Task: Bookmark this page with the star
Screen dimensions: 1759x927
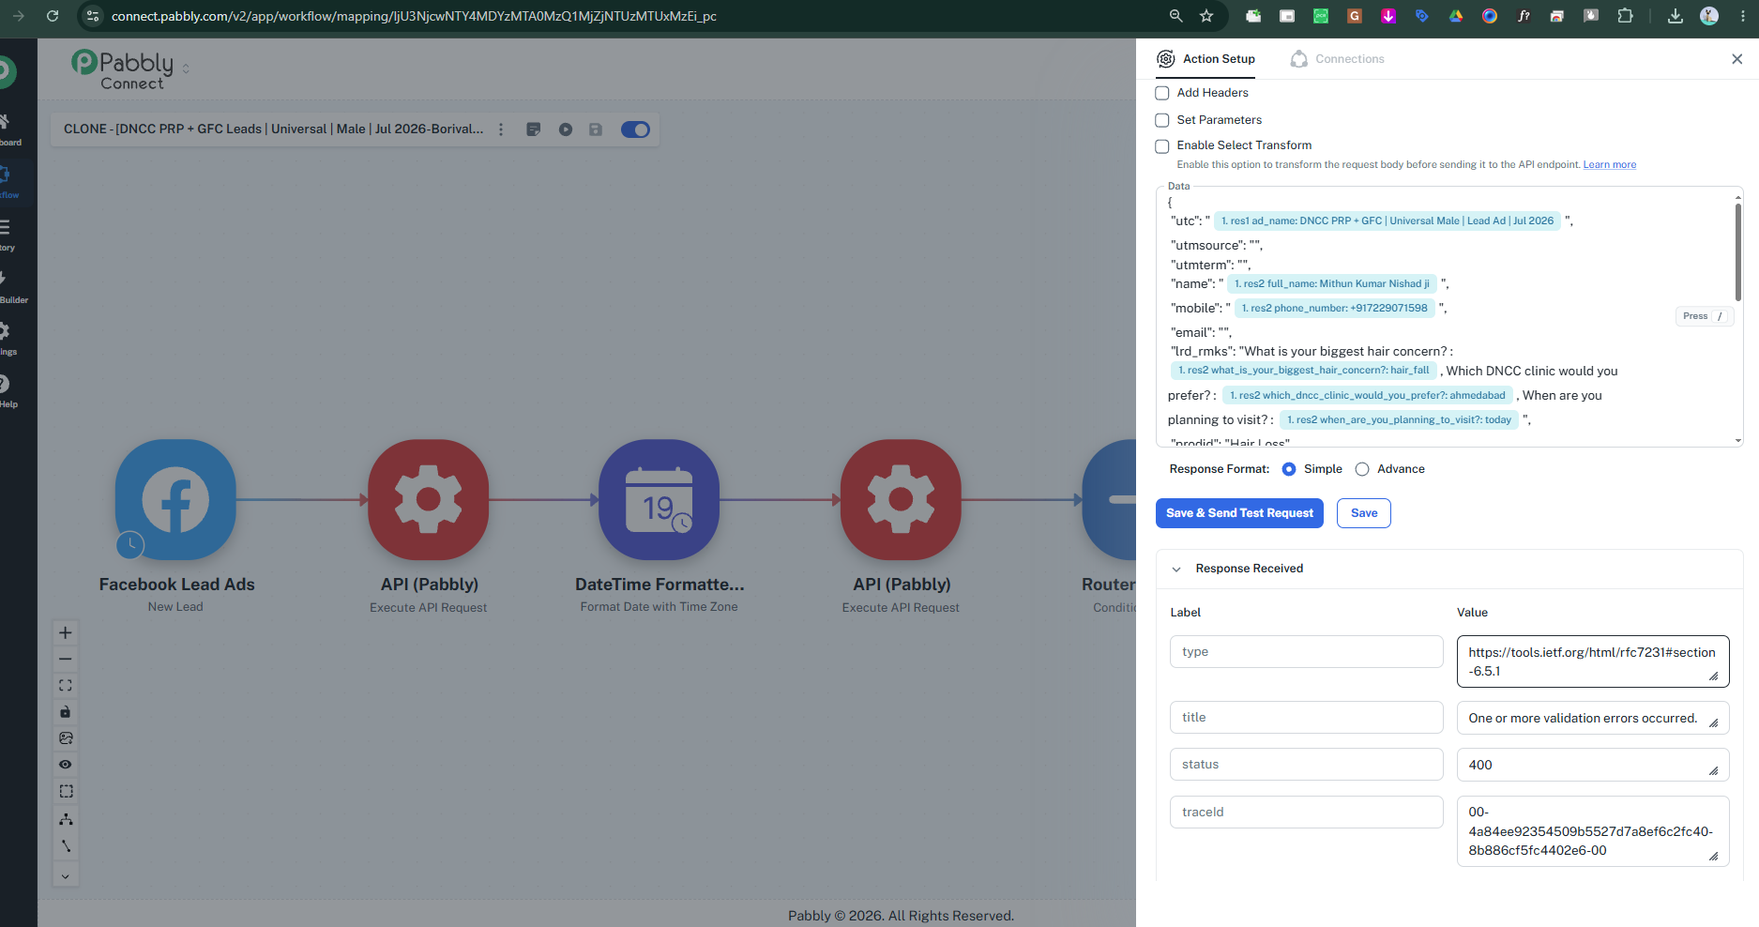Action: coord(1206,16)
